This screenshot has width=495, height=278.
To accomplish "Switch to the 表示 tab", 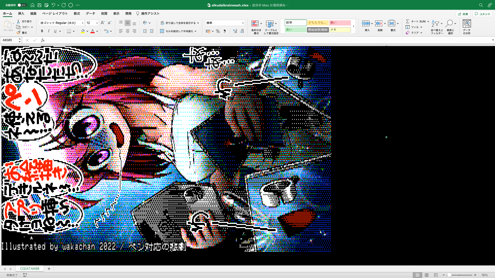I will pyautogui.click(x=116, y=14).
